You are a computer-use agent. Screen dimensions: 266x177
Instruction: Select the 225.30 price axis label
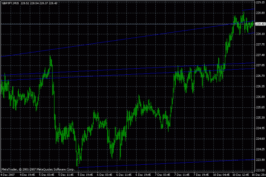click(x=260, y=118)
